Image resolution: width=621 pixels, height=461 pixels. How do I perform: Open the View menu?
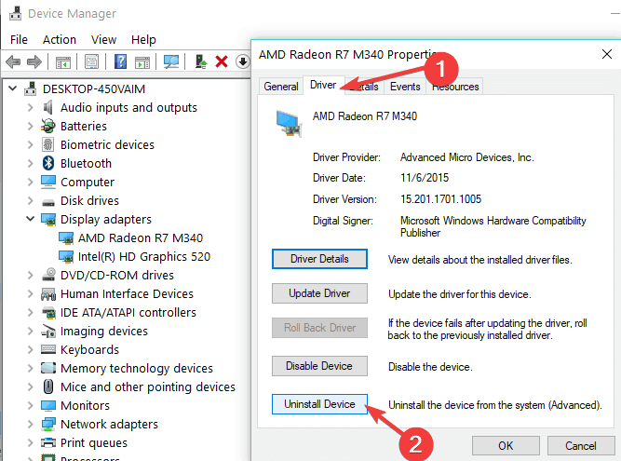tap(103, 40)
